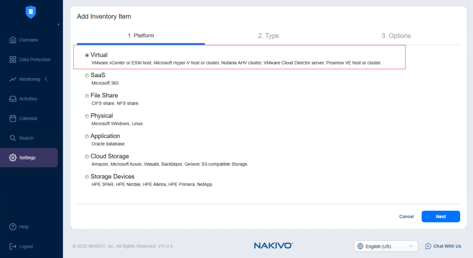473x258 pixels.
Task: Click the Add Inventory Item heading
Action: pyautogui.click(x=104, y=16)
